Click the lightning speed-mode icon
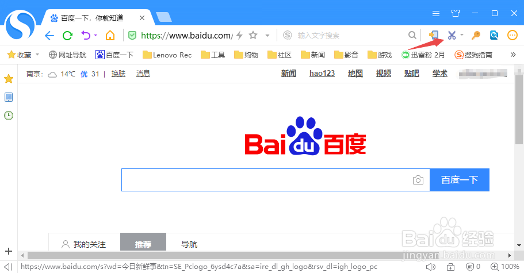This screenshot has height=273, width=524. (x=239, y=35)
